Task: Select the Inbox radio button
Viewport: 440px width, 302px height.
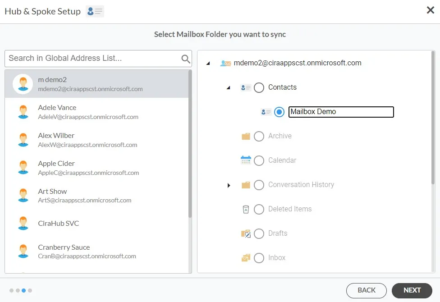Action: coord(259,258)
